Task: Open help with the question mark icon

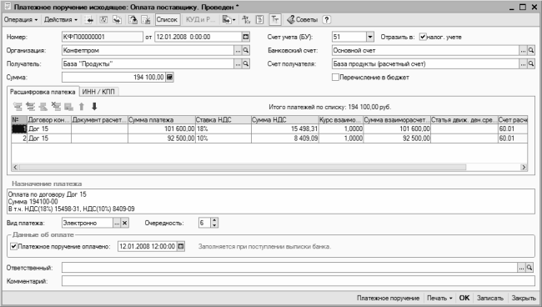Action: coord(326,20)
